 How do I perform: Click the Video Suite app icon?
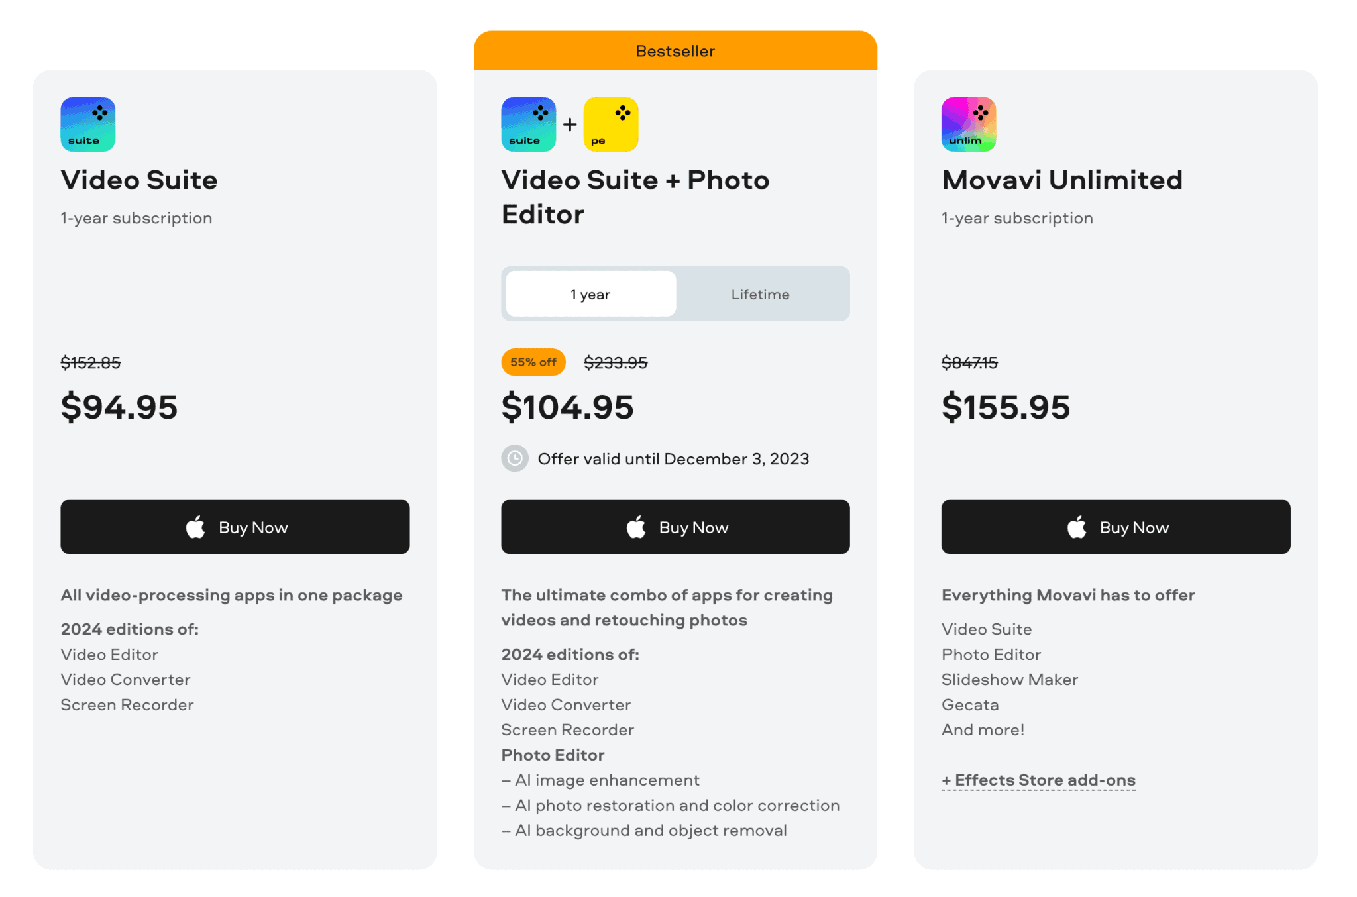tap(87, 124)
